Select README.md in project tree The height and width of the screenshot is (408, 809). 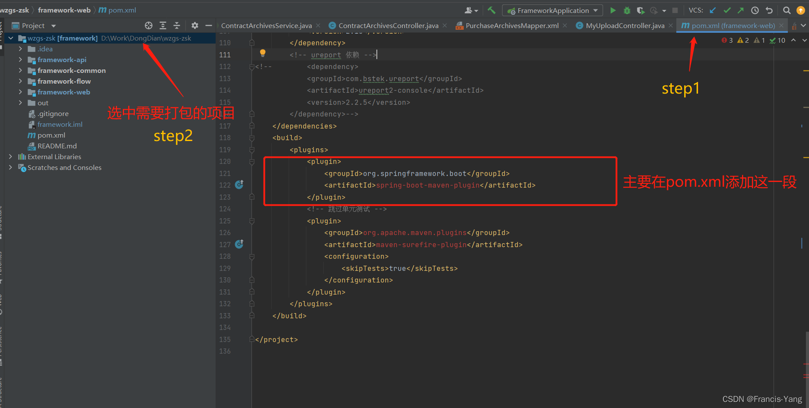[57, 146]
